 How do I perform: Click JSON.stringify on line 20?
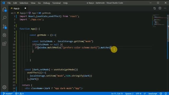point(74,76)
